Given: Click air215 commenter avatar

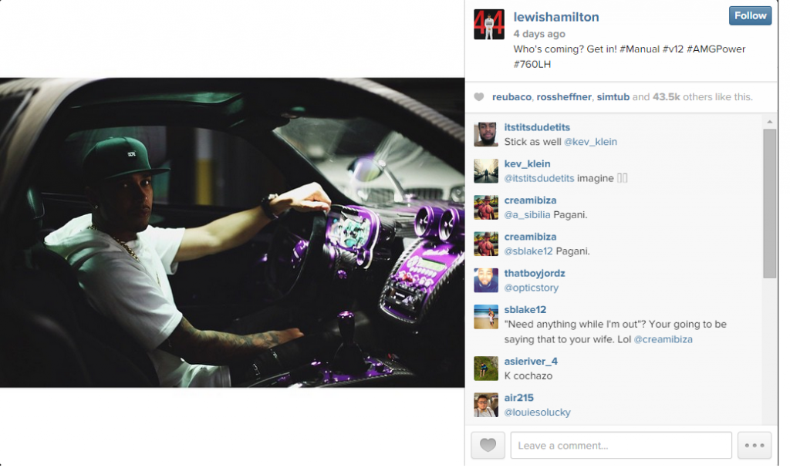Looking at the screenshot, I should (486, 405).
